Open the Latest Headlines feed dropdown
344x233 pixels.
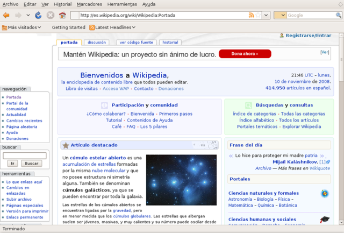pos(112,27)
